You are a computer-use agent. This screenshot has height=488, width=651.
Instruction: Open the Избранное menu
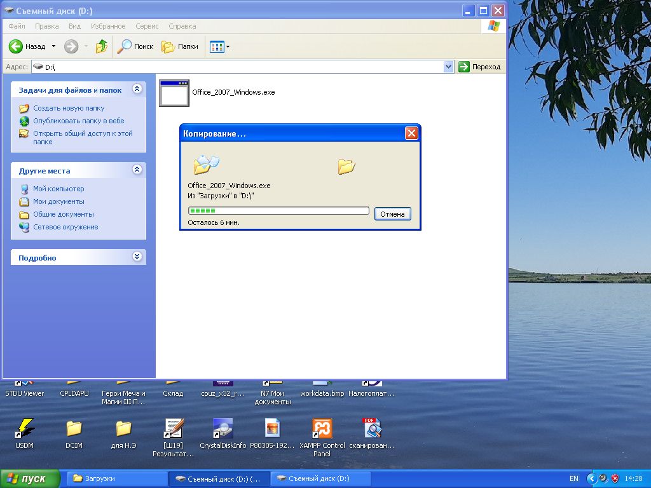pyautogui.click(x=108, y=25)
